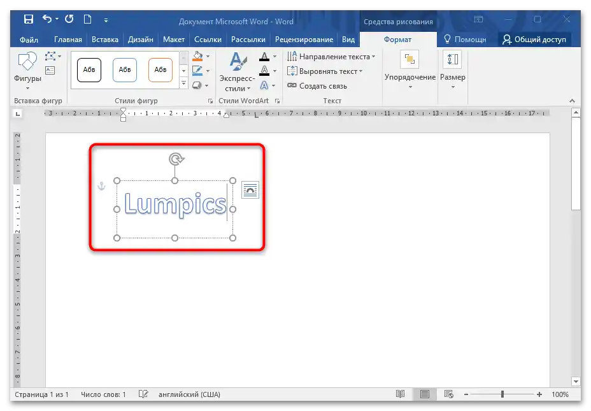
Task: Open Направление текста dropdown
Action: [x=331, y=57]
